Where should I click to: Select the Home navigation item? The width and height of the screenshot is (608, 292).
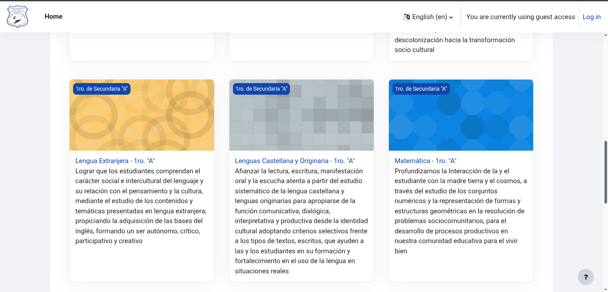tap(53, 16)
